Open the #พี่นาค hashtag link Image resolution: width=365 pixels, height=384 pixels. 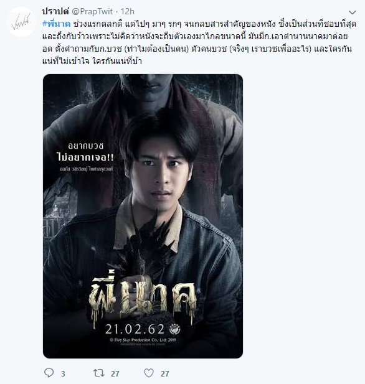click(x=57, y=24)
